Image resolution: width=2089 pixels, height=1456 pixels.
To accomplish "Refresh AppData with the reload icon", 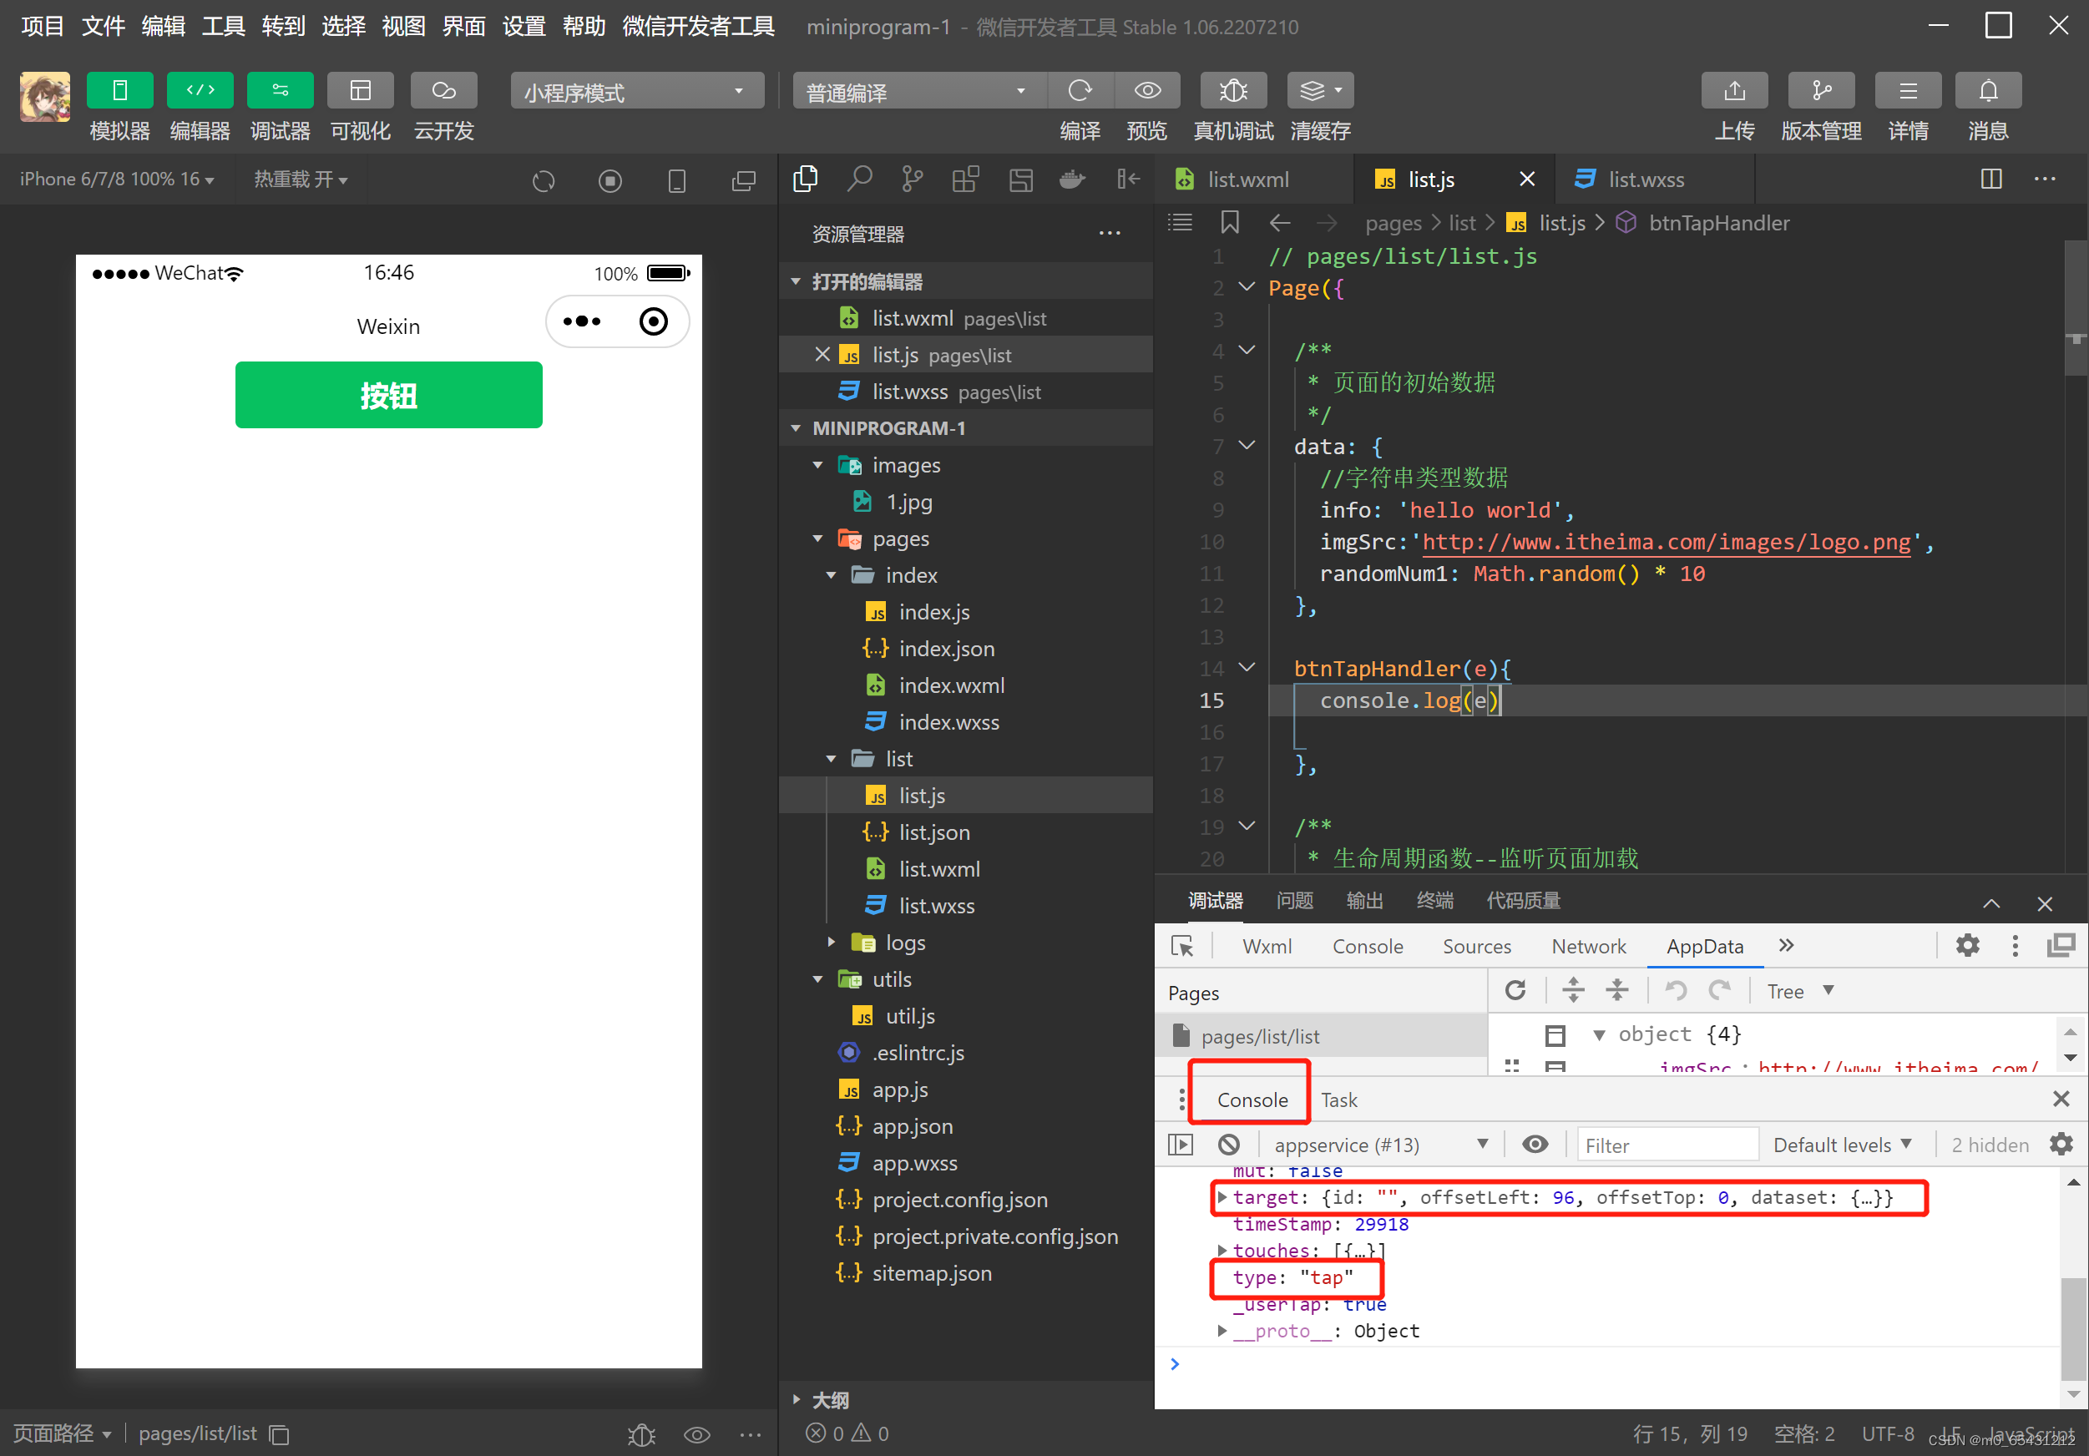I will click(1515, 990).
